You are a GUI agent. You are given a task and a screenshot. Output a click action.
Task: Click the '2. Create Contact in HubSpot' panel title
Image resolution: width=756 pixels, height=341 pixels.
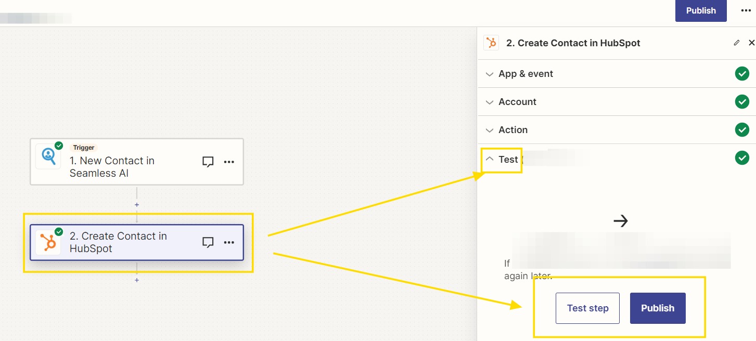tap(573, 43)
